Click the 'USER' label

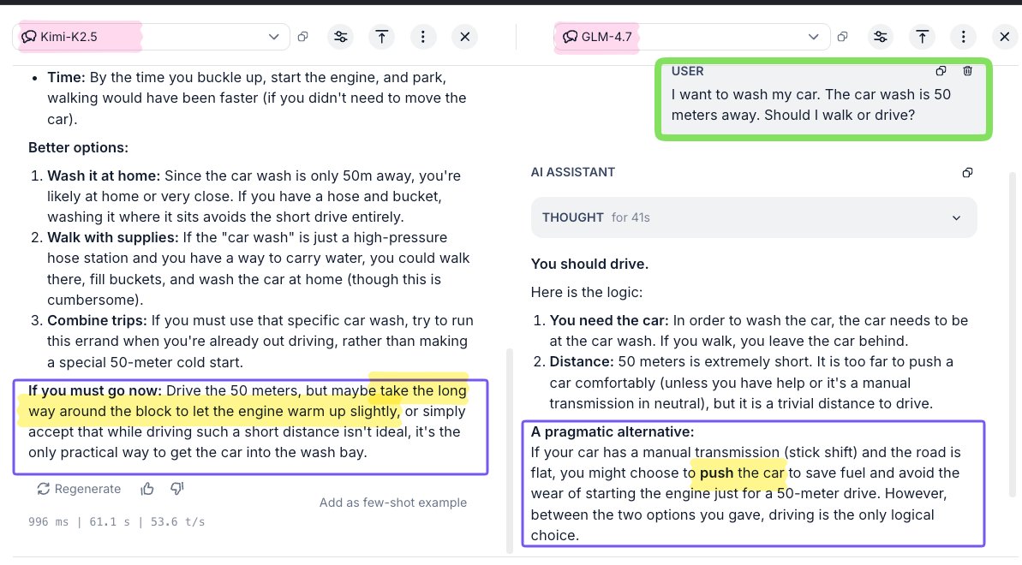[x=688, y=70]
